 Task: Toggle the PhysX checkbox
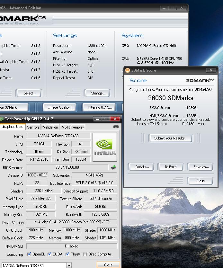67,254
